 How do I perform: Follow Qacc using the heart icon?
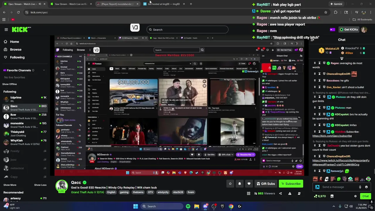pos(249,184)
